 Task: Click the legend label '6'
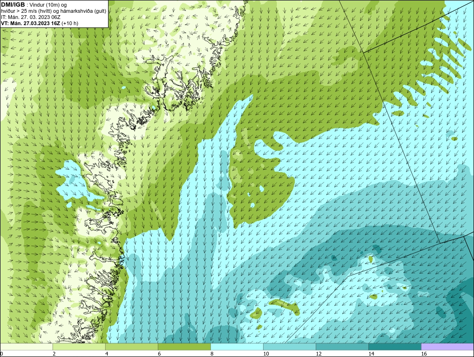point(159,354)
